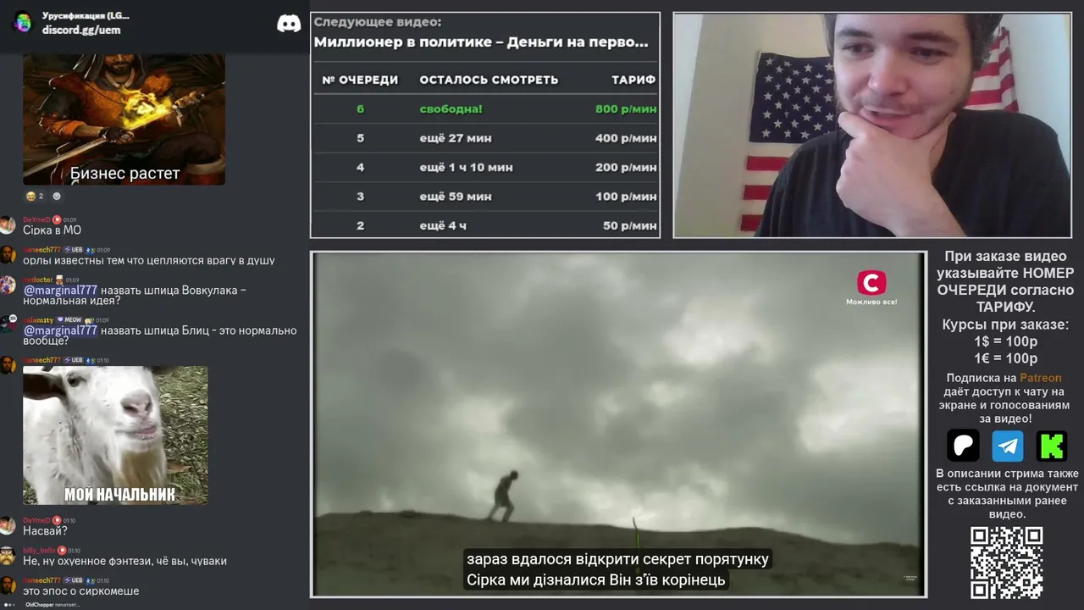
Task: Click the "100 р/мин" tariff cell
Action: tap(626, 197)
